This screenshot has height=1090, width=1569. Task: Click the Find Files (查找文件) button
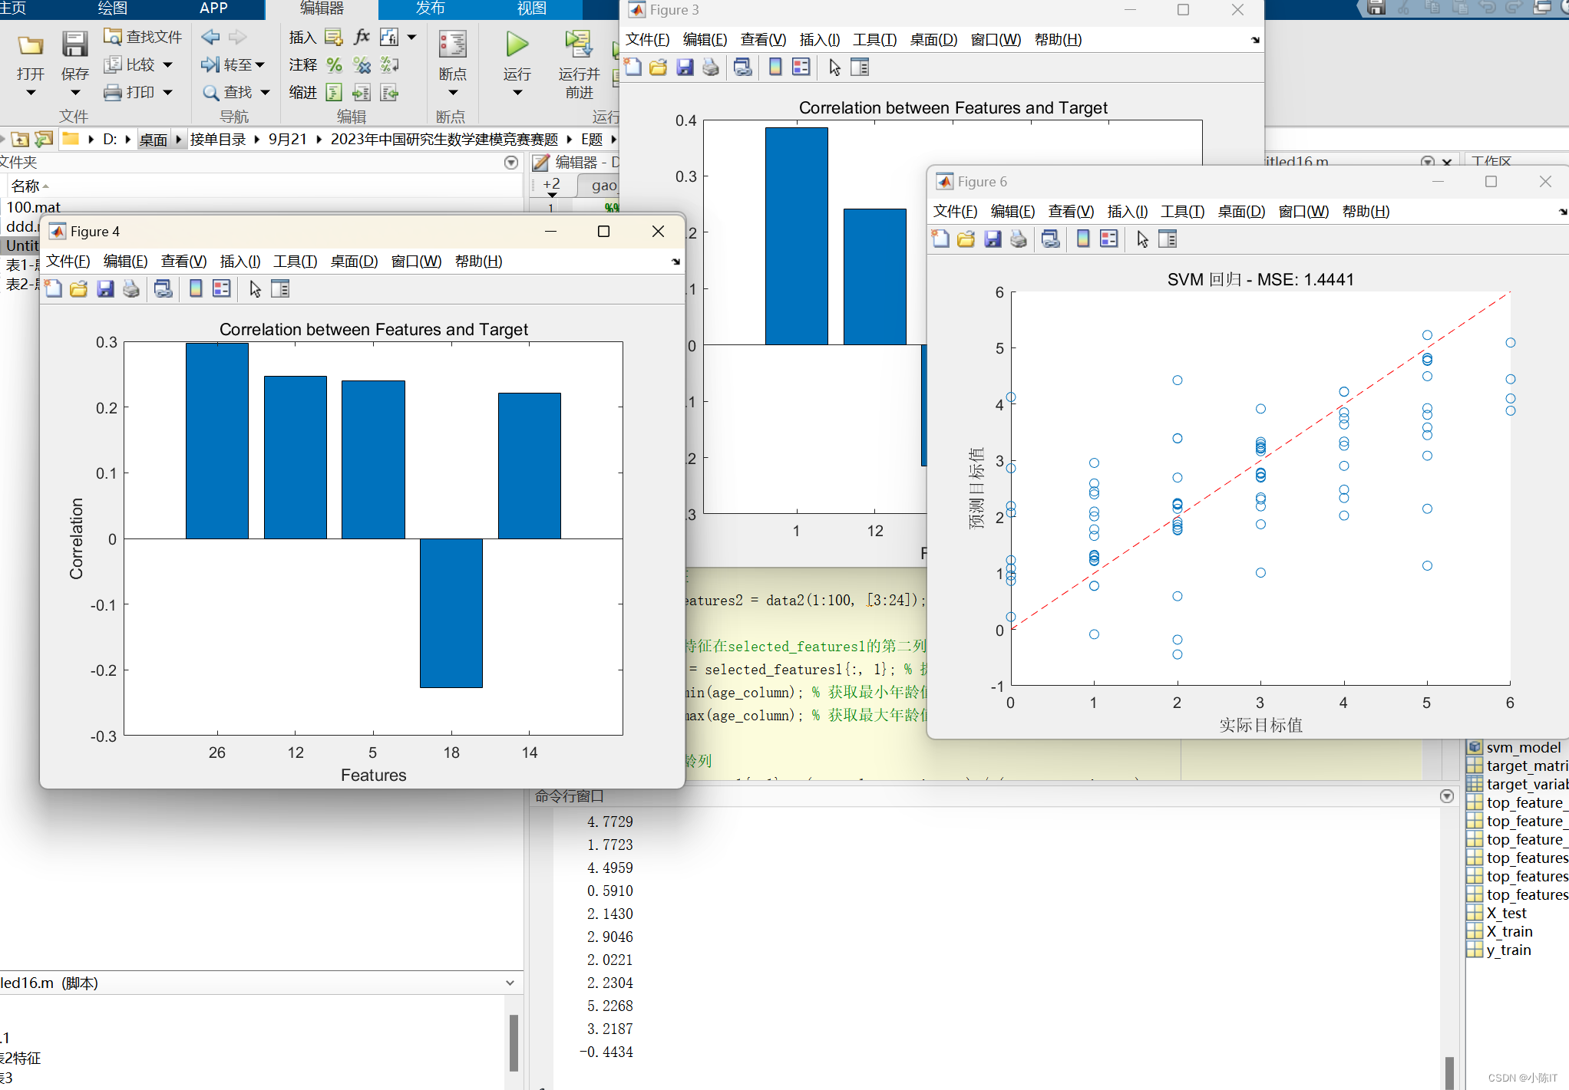pyautogui.click(x=143, y=37)
